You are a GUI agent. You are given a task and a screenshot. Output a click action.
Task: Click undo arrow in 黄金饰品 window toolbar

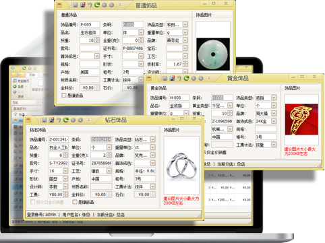179,78
